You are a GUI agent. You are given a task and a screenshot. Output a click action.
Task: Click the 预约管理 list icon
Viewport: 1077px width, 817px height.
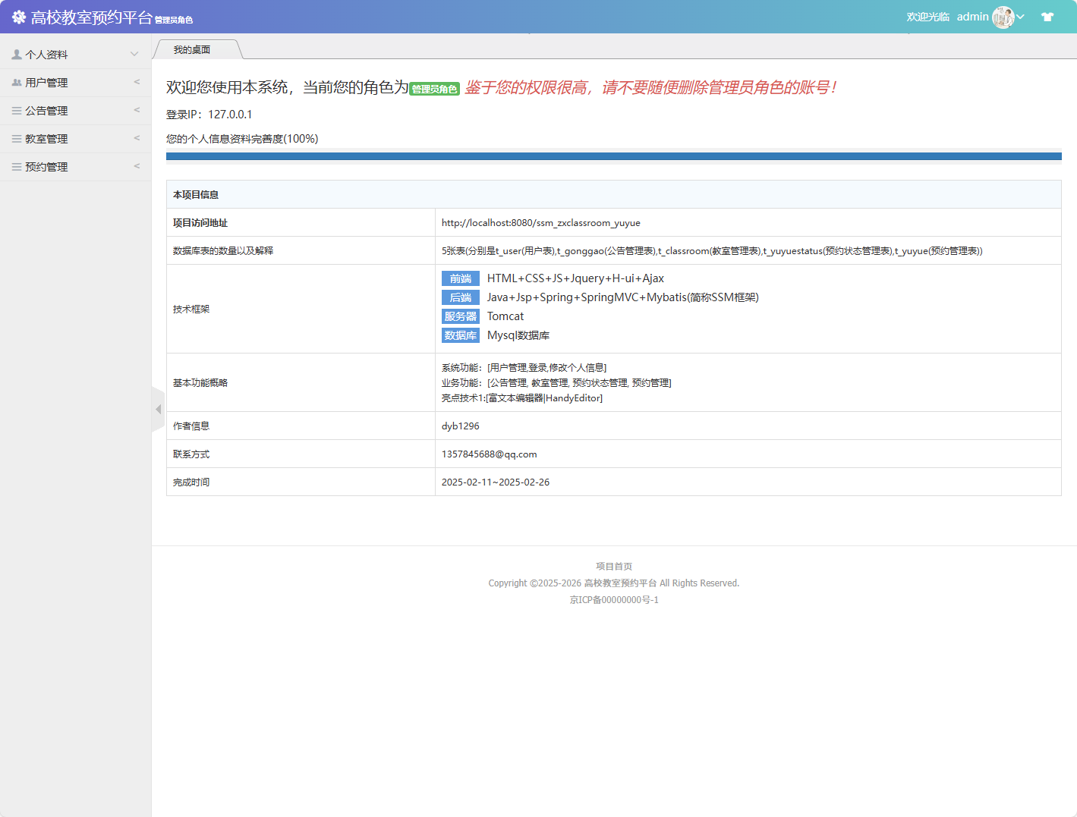(x=15, y=166)
